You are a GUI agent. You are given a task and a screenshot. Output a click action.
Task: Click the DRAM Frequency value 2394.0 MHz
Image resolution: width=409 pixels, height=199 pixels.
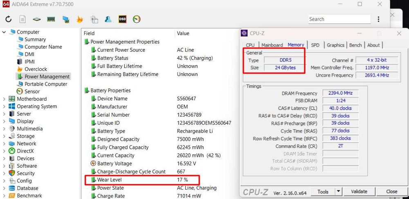tap(340, 93)
